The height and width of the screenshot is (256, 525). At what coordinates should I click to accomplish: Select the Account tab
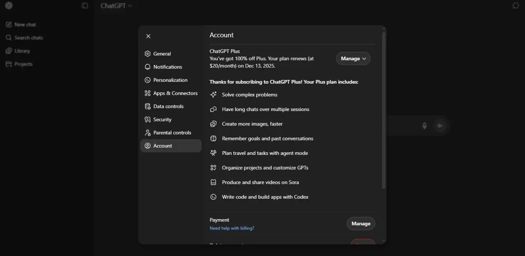(171, 146)
